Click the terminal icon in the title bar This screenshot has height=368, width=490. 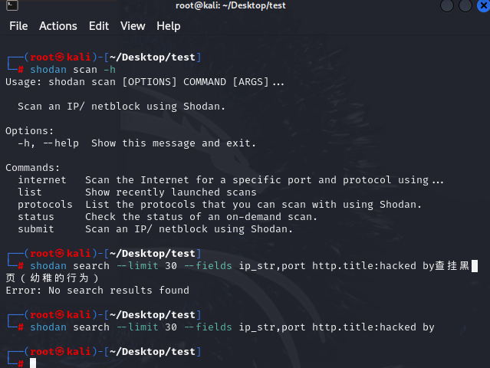[x=10, y=6]
